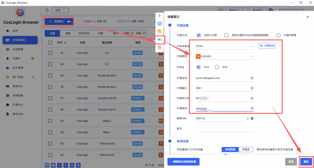The image size is (314, 168).
Task: Clear the 代理端口 field with its X icon
Action: (252, 88)
